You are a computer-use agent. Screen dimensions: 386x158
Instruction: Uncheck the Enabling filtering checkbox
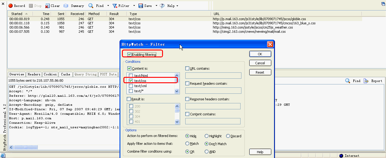click(129, 55)
